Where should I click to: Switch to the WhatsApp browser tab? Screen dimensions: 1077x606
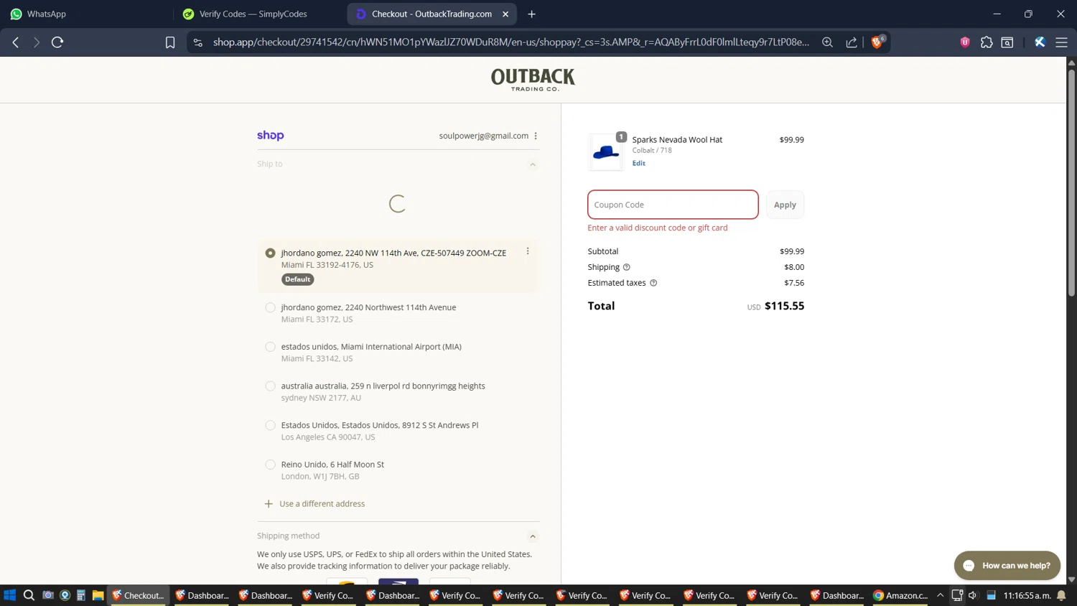pos(86,14)
